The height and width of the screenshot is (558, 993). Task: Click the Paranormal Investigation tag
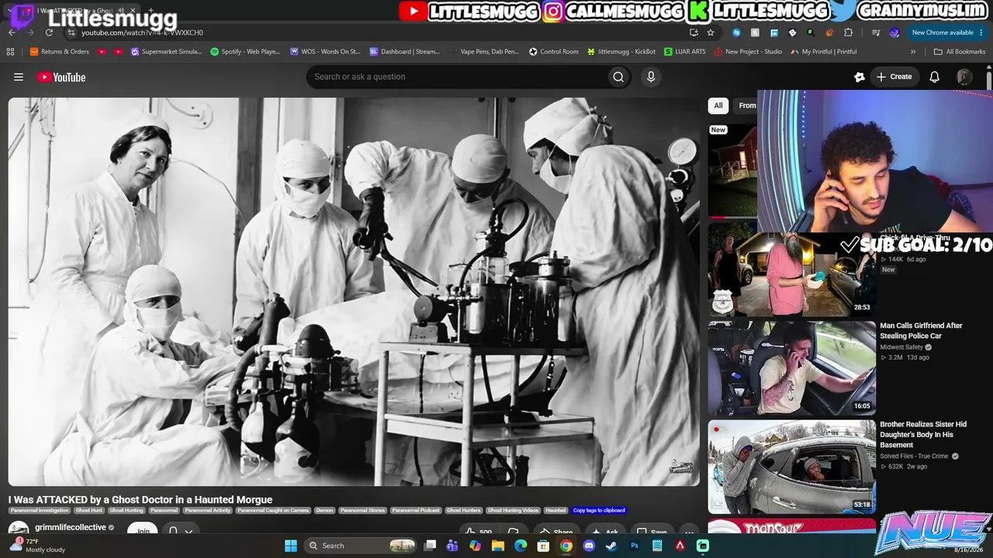pyautogui.click(x=40, y=511)
